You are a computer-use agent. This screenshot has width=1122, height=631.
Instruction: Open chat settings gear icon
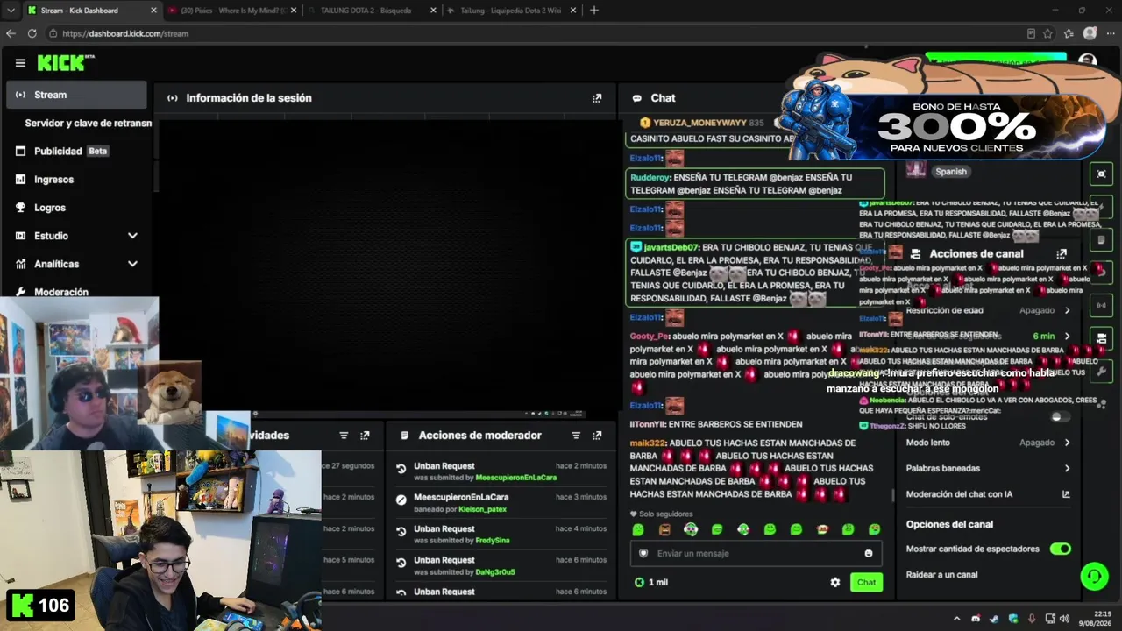point(835,582)
